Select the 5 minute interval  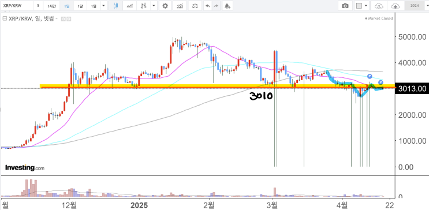pyautogui.click(x=38, y=5)
